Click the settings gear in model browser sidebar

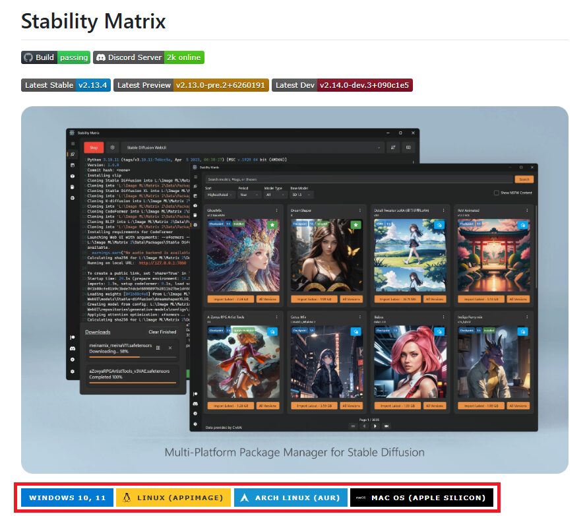[195, 424]
